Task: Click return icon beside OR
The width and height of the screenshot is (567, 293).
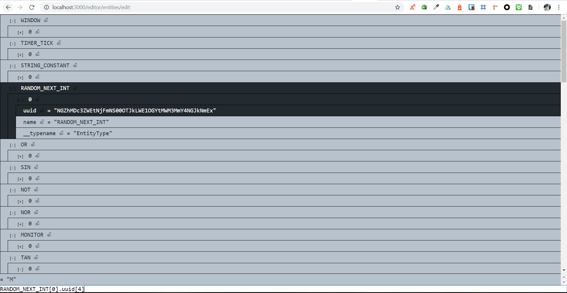Action: (33, 144)
